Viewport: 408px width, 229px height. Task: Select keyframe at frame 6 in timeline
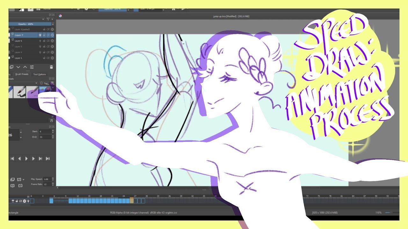(x=51, y=201)
